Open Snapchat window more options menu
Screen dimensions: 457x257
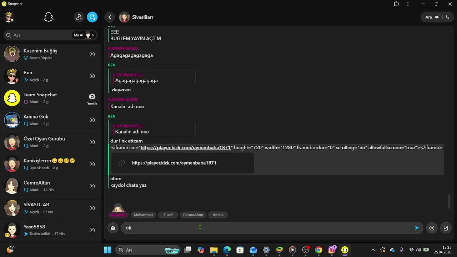[408, 4]
